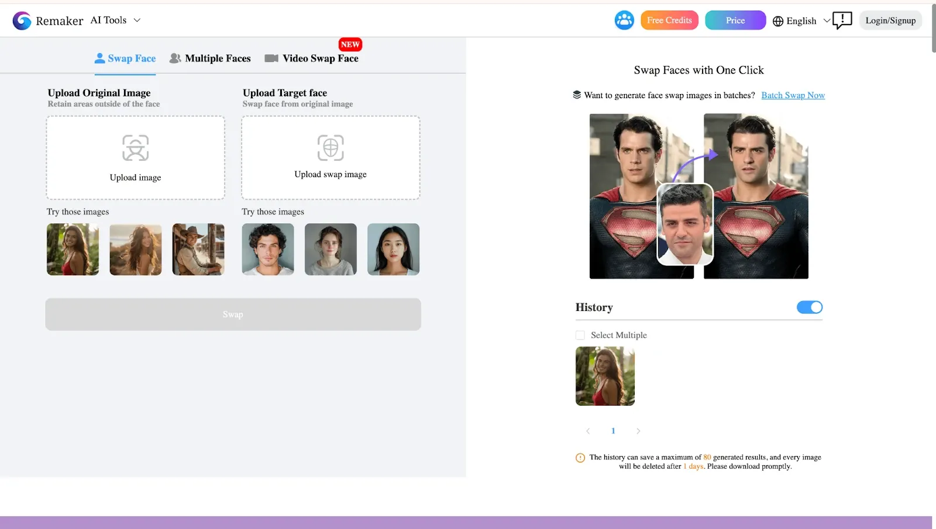The width and height of the screenshot is (936, 529).
Task: Click the Upload image drop zone
Action: [x=135, y=158]
